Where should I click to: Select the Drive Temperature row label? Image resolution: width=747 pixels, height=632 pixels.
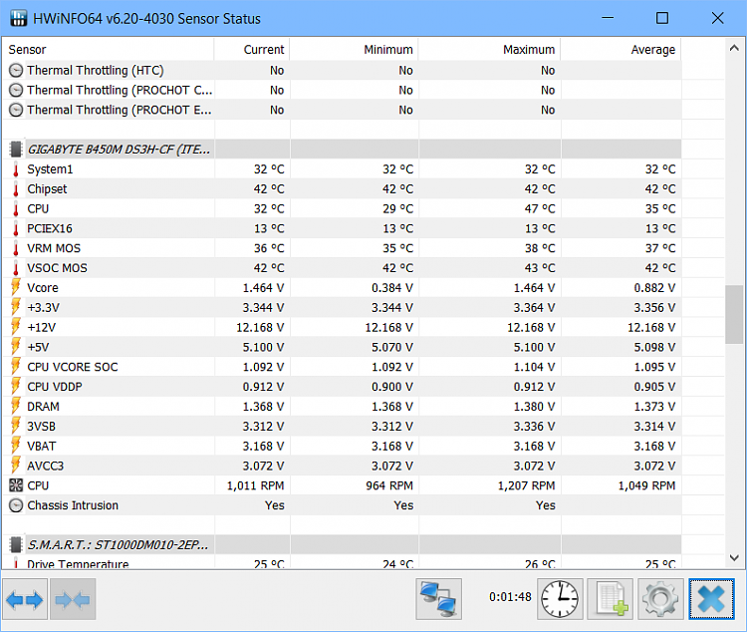(x=78, y=563)
